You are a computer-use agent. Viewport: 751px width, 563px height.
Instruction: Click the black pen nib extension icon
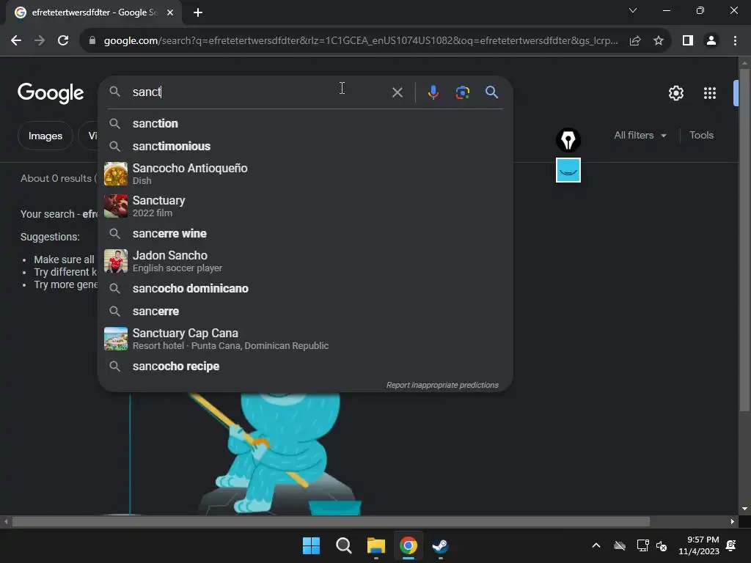click(x=568, y=140)
